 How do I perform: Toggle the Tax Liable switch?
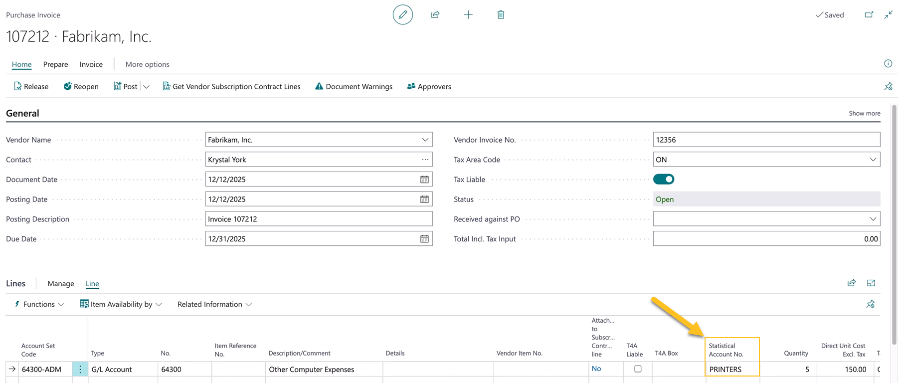664,180
